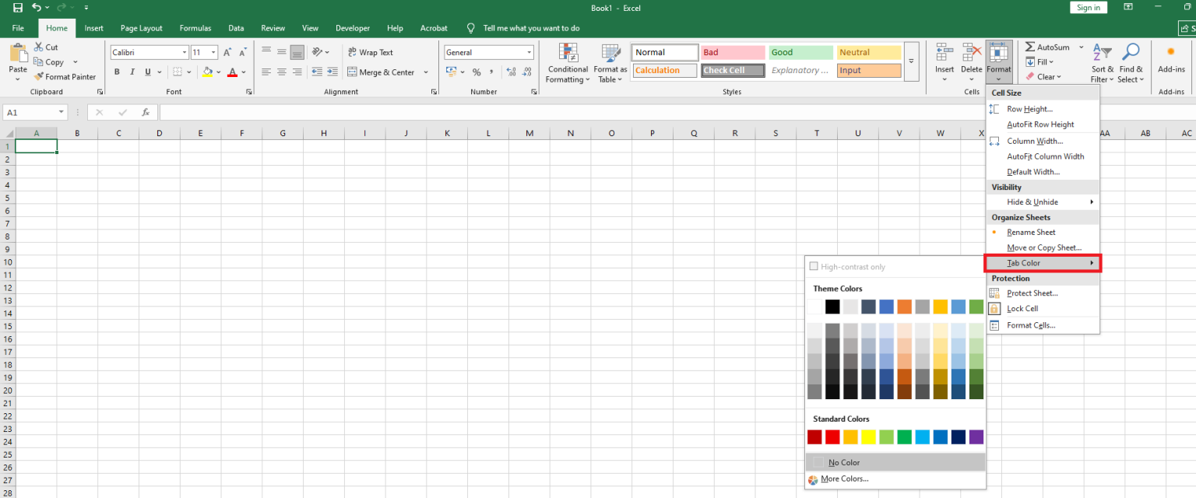Apply the Good cell style
The image size is (1196, 498).
point(800,52)
